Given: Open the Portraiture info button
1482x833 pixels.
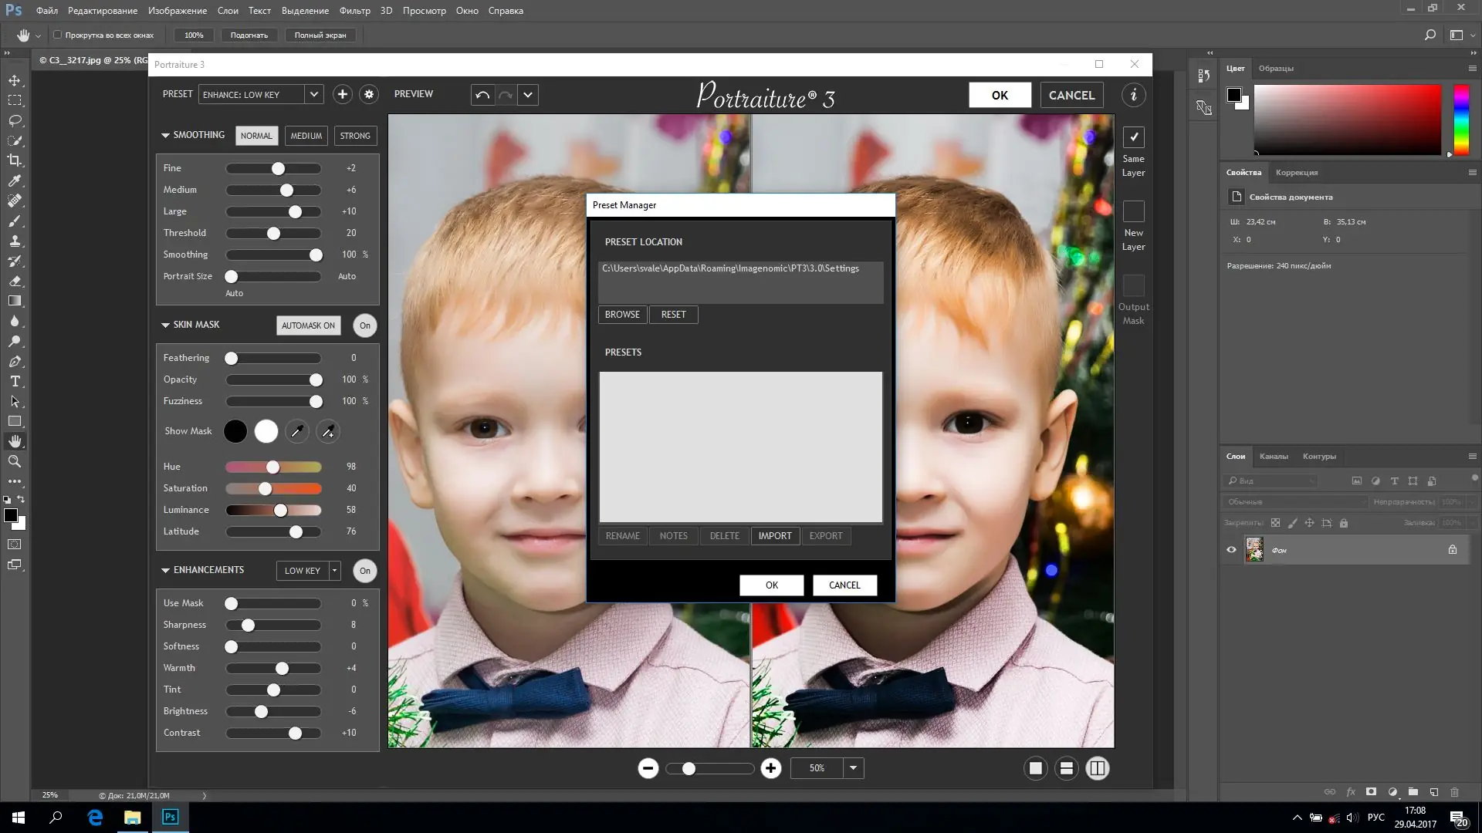Looking at the screenshot, I should (x=1133, y=95).
